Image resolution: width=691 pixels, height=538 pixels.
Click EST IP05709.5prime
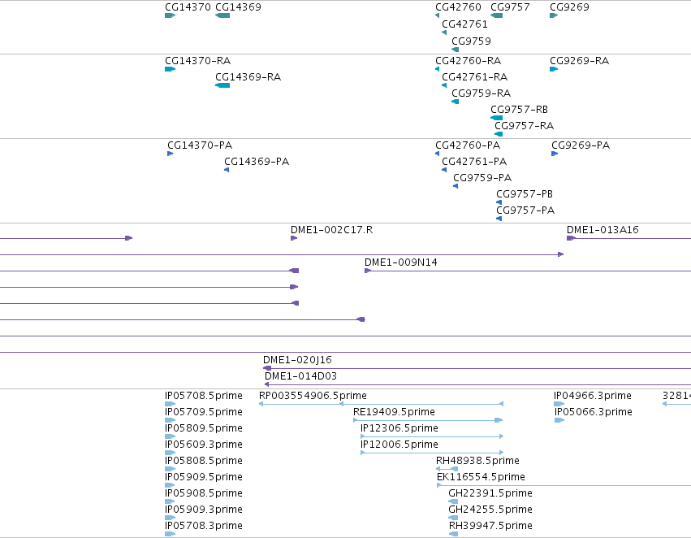coord(204,412)
